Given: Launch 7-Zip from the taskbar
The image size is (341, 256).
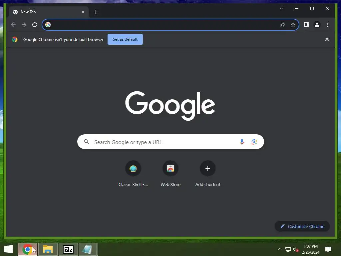Looking at the screenshot, I should pyautogui.click(x=68, y=249).
